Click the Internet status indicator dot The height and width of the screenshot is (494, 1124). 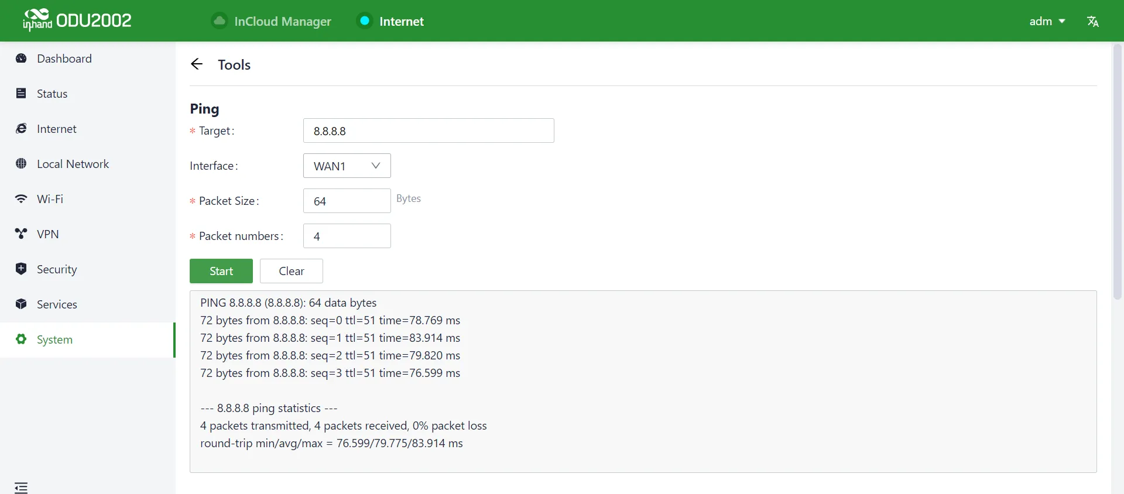tap(365, 21)
